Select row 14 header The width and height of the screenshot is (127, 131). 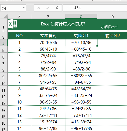(x=4, y=109)
